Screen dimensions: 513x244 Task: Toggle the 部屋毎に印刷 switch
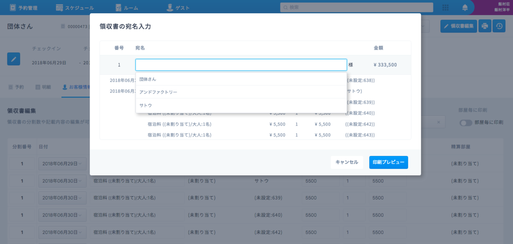click(x=466, y=123)
